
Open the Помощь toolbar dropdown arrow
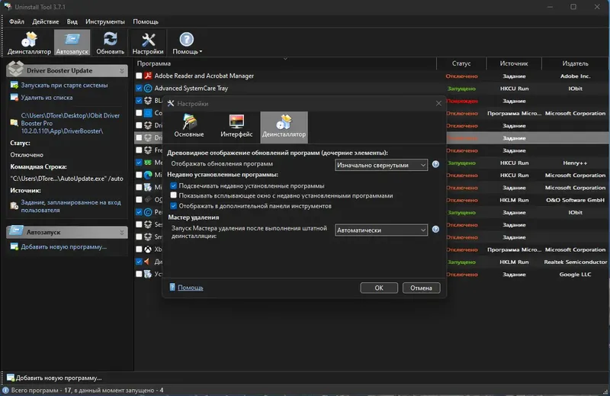click(201, 52)
